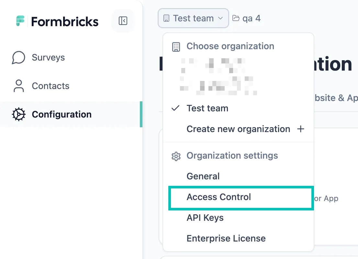This screenshot has width=358, height=259.
Task: Select the checked Test team organization
Action: click(207, 108)
